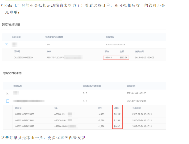Click the 1 / 0 quantity cell
The height and width of the screenshot is (144, 189).
tap(48, 45)
